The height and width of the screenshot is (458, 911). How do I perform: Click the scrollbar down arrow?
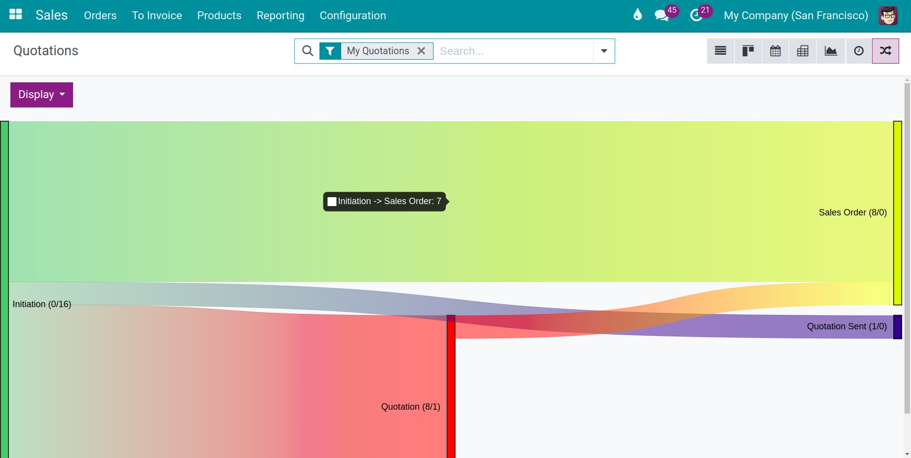point(907,454)
